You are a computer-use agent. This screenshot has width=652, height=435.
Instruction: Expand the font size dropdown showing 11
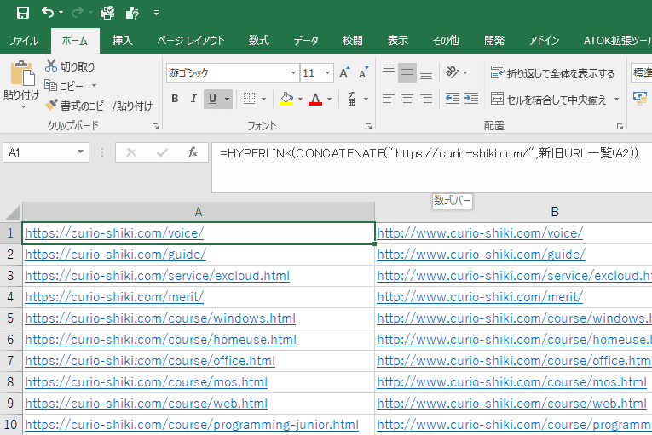point(328,73)
